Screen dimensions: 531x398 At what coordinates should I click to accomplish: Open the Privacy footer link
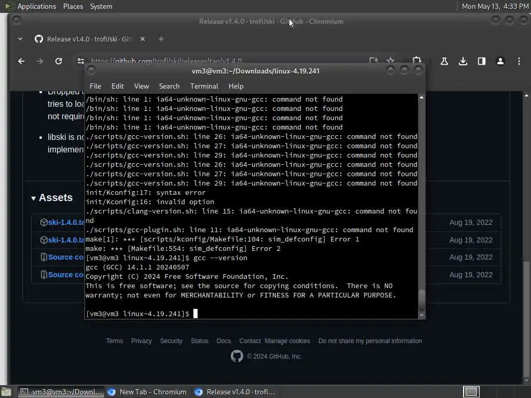141,341
